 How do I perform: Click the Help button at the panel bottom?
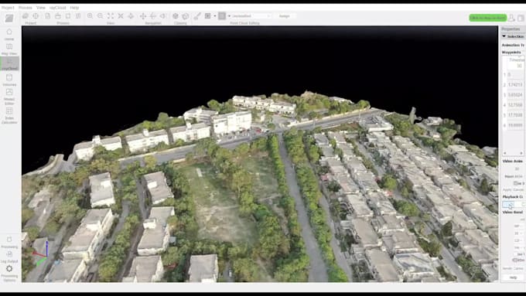click(x=514, y=277)
